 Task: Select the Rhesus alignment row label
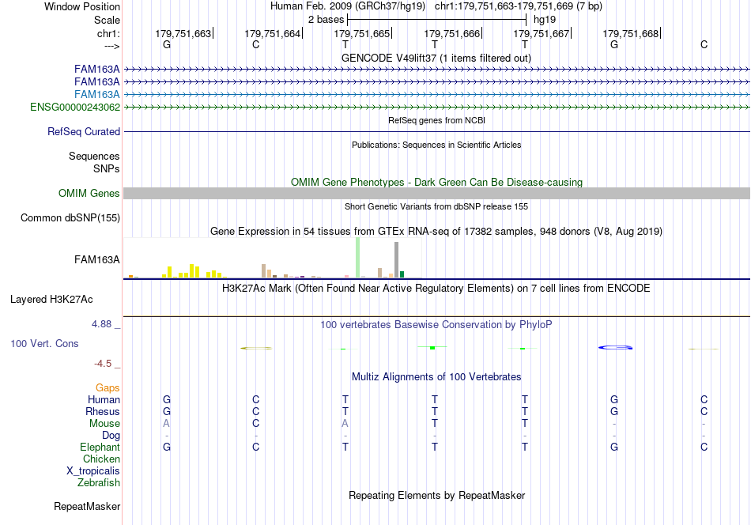click(x=103, y=412)
